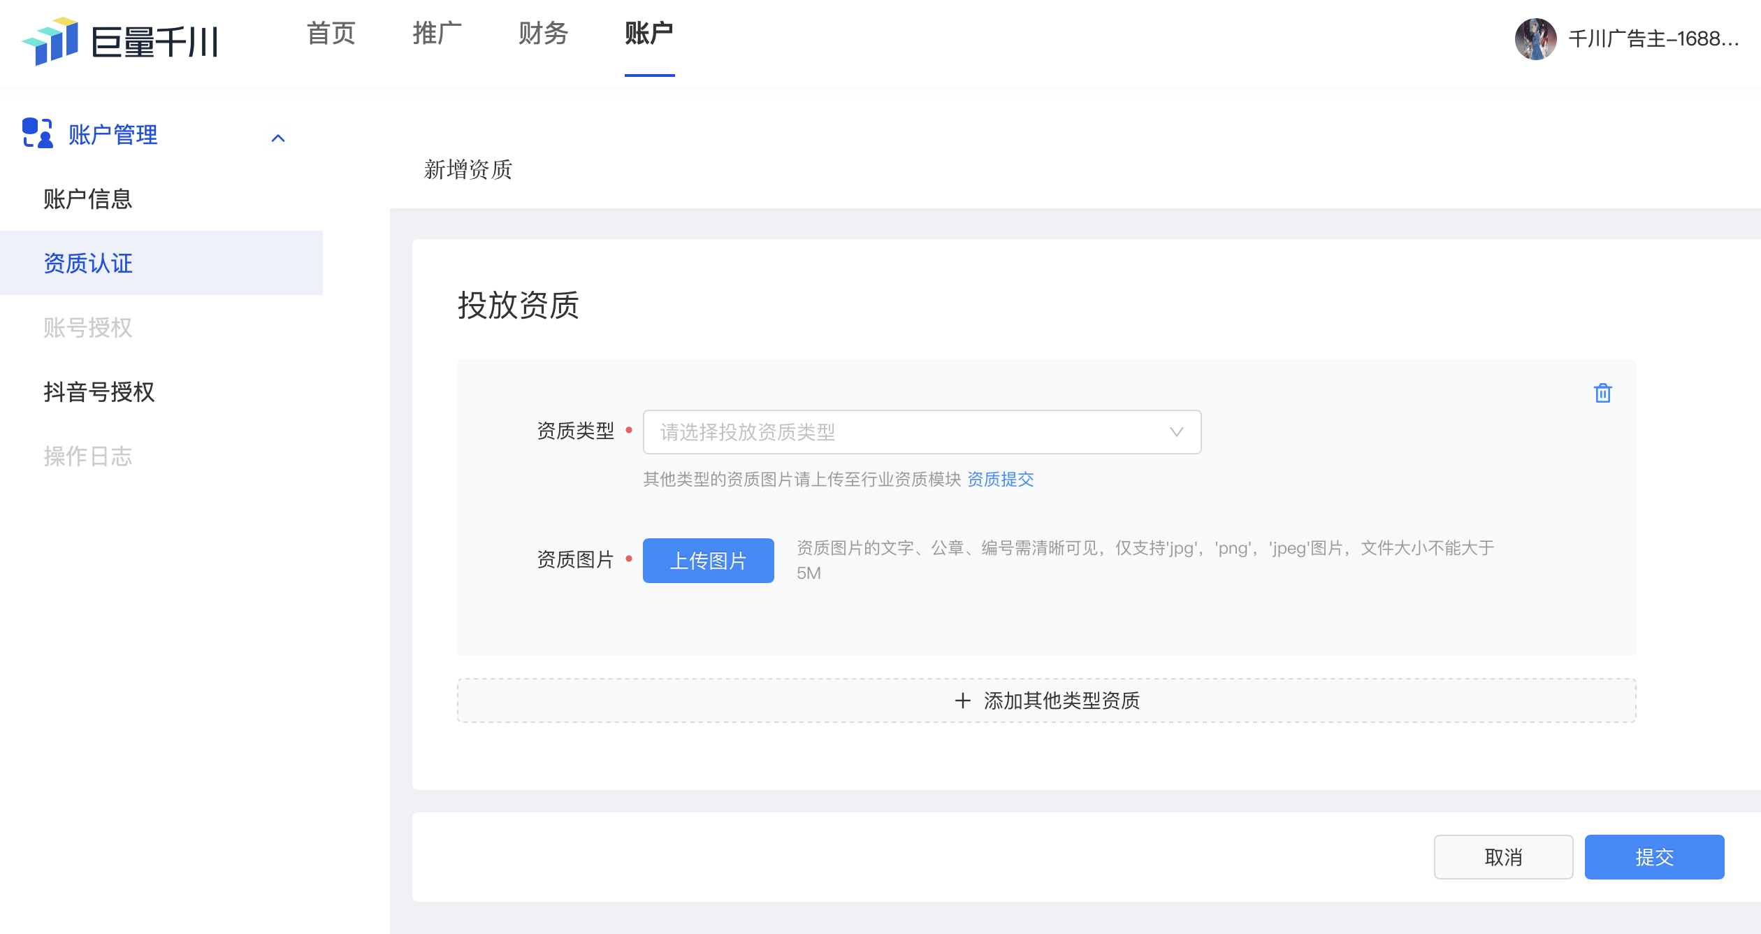
Task: Click the 上传图片 upload button
Action: coord(708,560)
